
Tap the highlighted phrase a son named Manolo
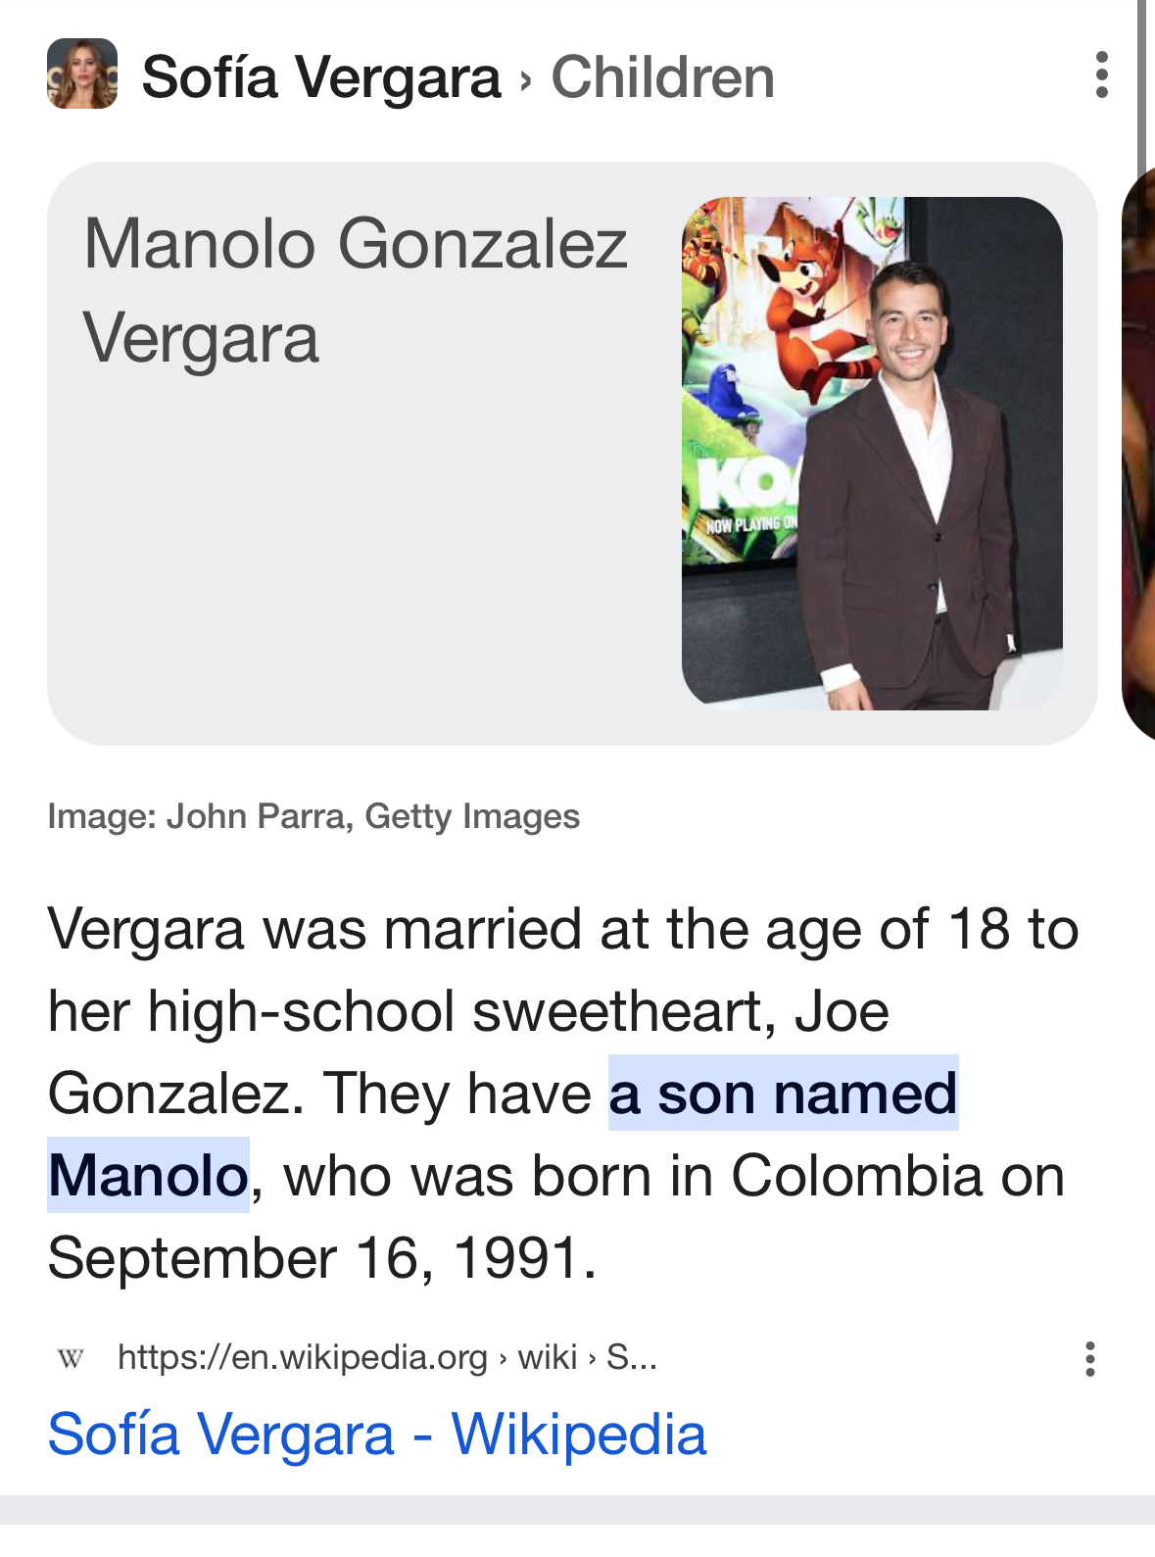pos(504,1134)
